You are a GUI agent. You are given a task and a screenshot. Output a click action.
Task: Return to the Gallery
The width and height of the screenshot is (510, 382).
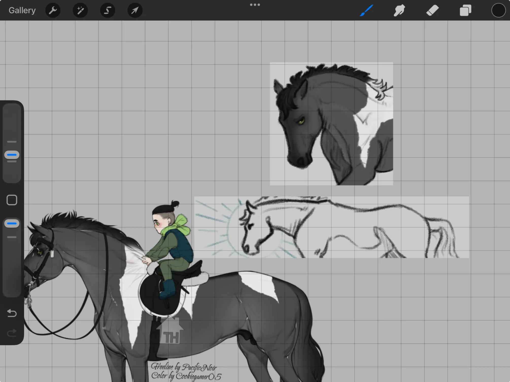(22, 10)
